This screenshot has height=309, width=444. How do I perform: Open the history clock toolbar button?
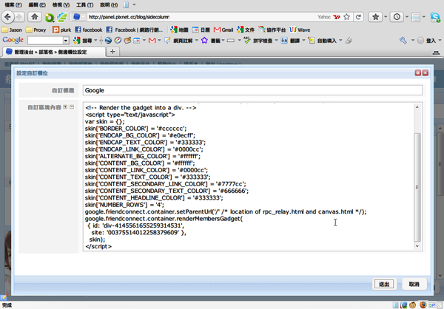tap(397, 17)
